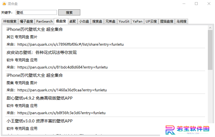Click 软件 夸克网盘 应用 under 皮皮动态壁纸
Screen dimensions: 215x137
coord(22,60)
